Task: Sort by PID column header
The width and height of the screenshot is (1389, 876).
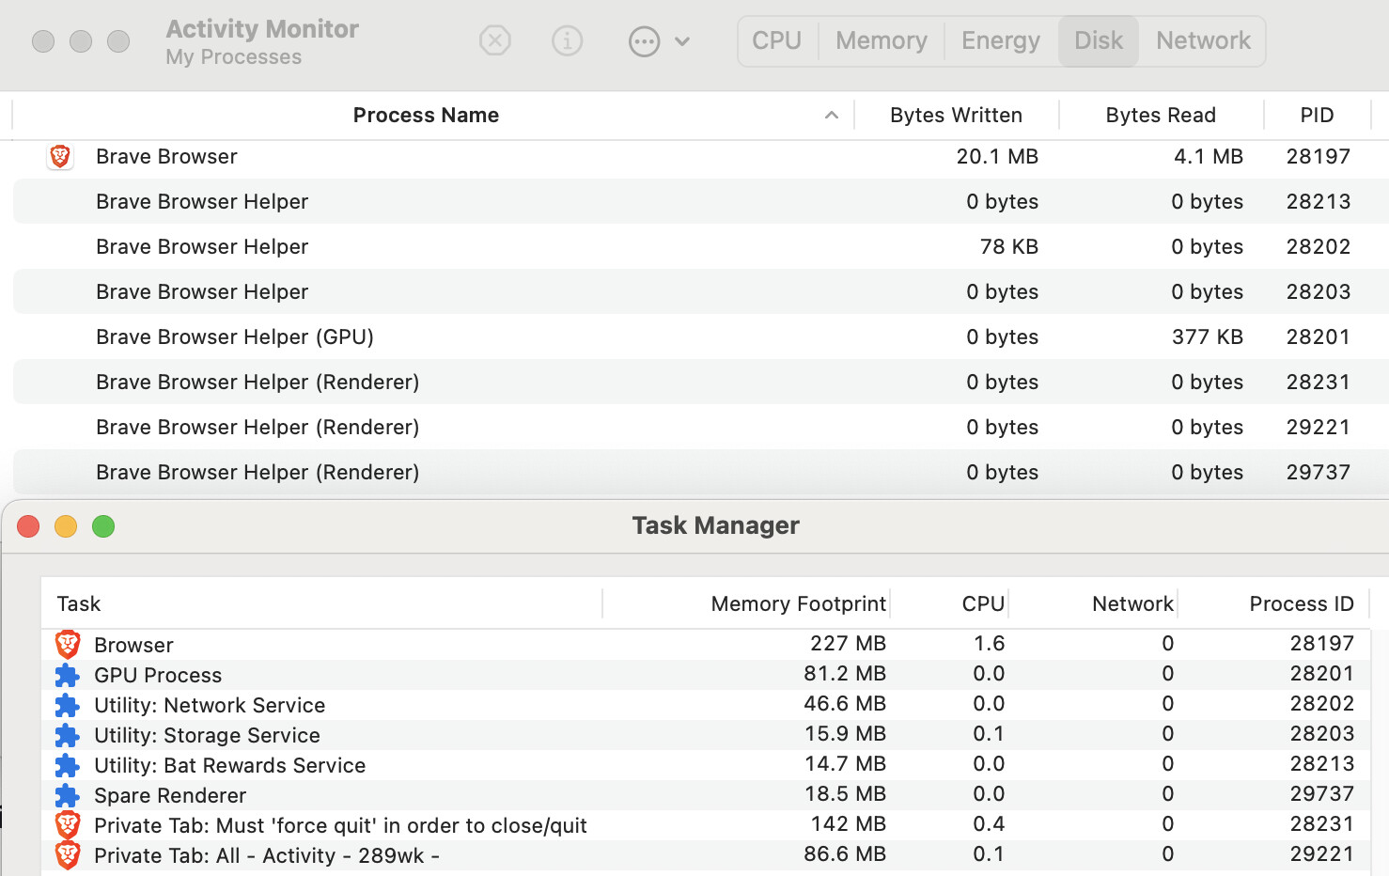Action: (x=1317, y=115)
